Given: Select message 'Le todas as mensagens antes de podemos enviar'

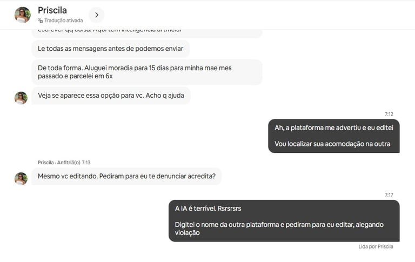Looking at the screenshot, I should pyautogui.click(x=111, y=49).
